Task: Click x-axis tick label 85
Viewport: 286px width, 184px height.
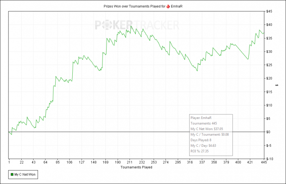Action: tap(58, 162)
